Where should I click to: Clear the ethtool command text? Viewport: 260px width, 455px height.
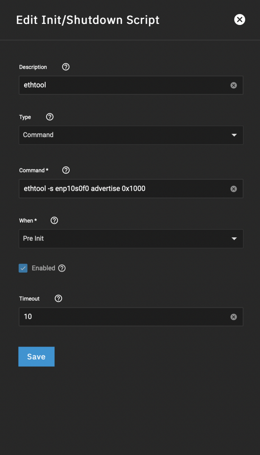(234, 189)
